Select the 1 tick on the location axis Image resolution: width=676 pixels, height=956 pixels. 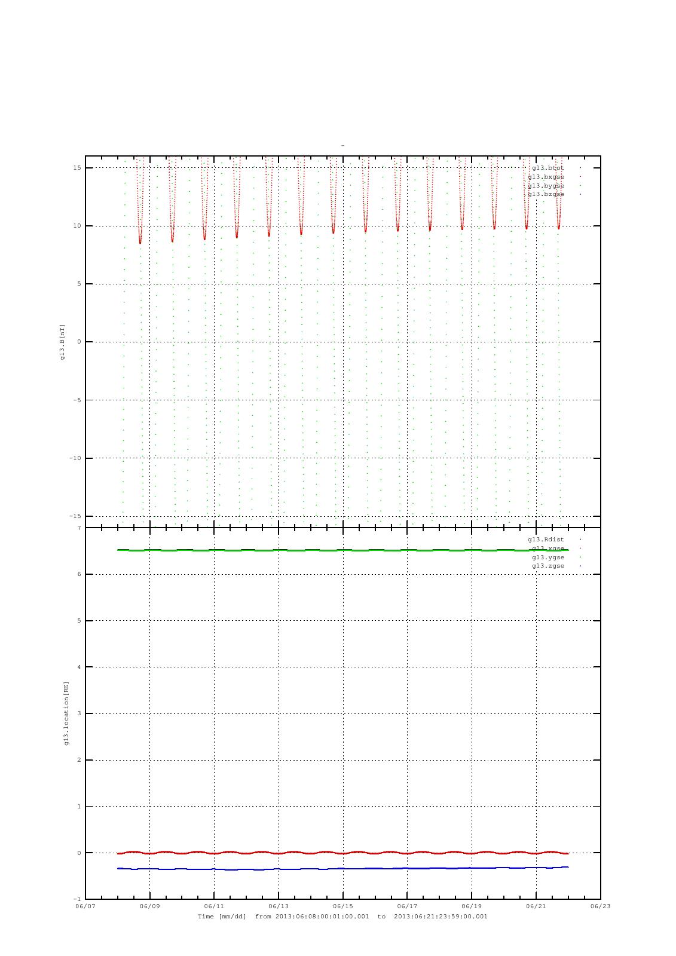[79, 807]
